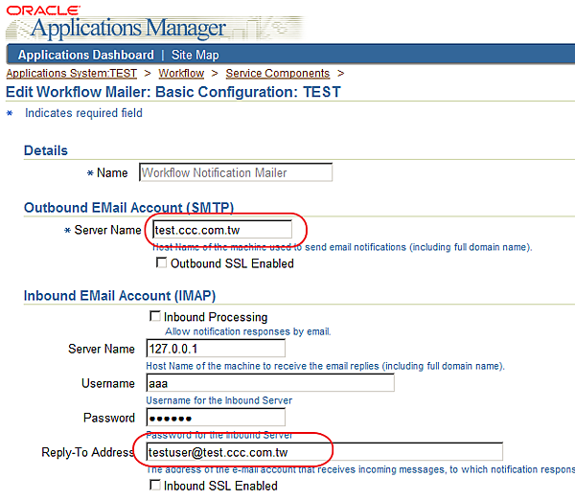This screenshot has height=500, width=575.
Task: Click the page heading Edit Workflow Mailer: Basic Configuration
Action: [x=173, y=92]
